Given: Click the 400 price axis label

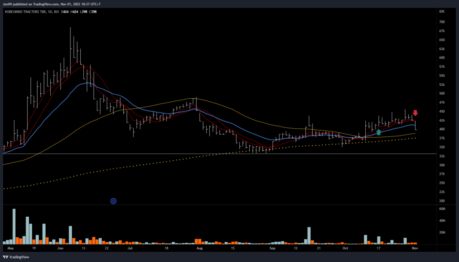Looking at the screenshot, I should point(442,129).
